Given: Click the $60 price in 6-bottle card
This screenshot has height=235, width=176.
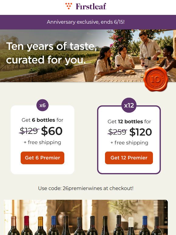Looking at the screenshot, I should click(x=52, y=131).
